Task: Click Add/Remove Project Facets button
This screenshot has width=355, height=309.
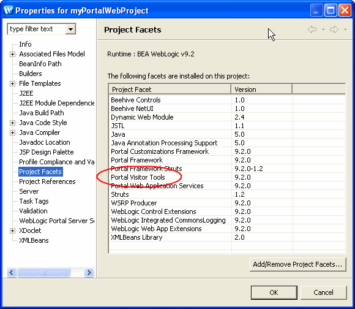Action: coord(298,265)
